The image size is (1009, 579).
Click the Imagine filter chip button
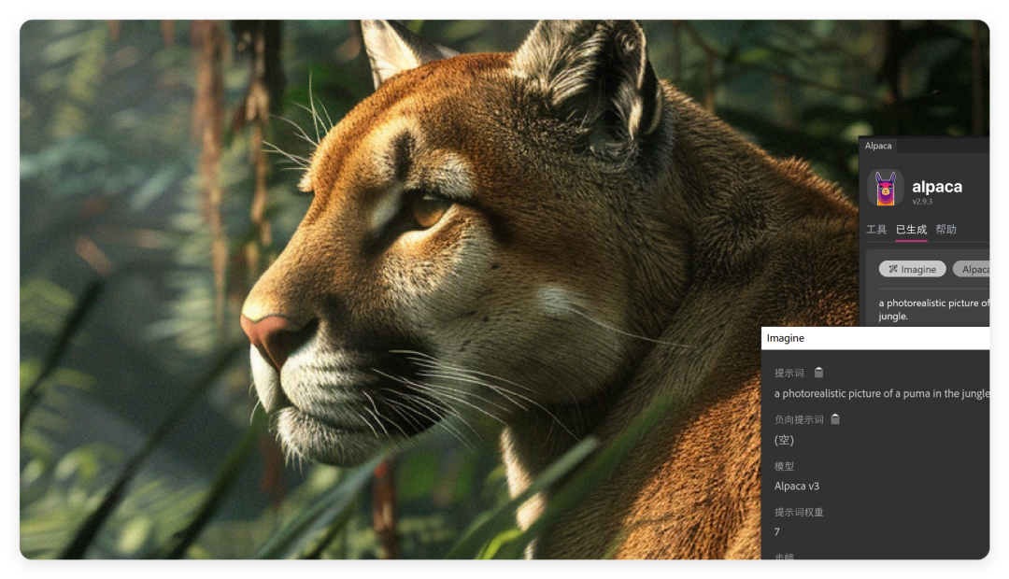coord(911,268)
